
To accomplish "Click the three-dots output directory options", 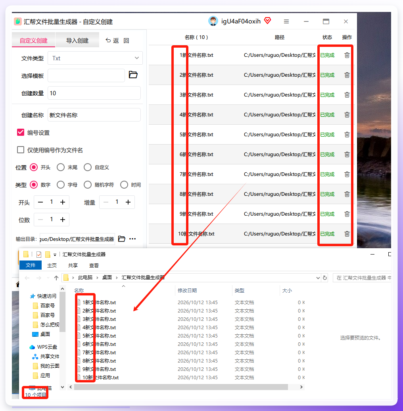I will [132, 239].
